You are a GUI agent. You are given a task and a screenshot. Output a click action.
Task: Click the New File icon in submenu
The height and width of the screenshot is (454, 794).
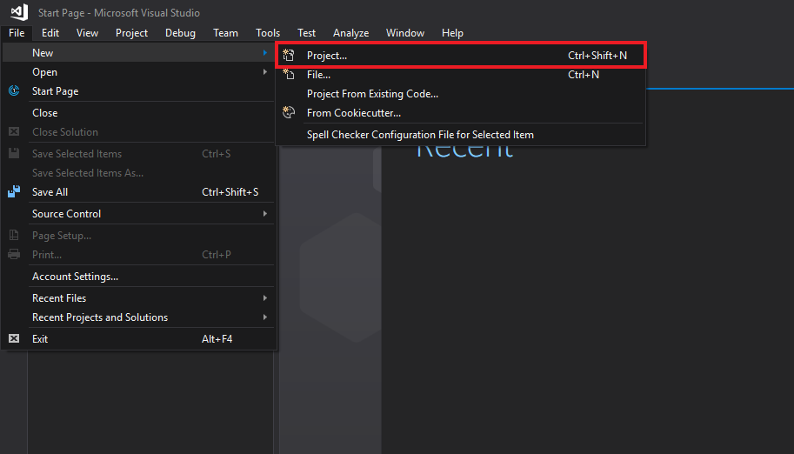click(x=290, y=75)
